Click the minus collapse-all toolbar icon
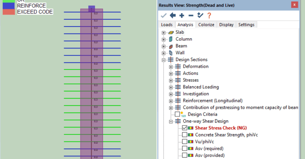Viewport: 305px width, 159px height. click(191, 16)
